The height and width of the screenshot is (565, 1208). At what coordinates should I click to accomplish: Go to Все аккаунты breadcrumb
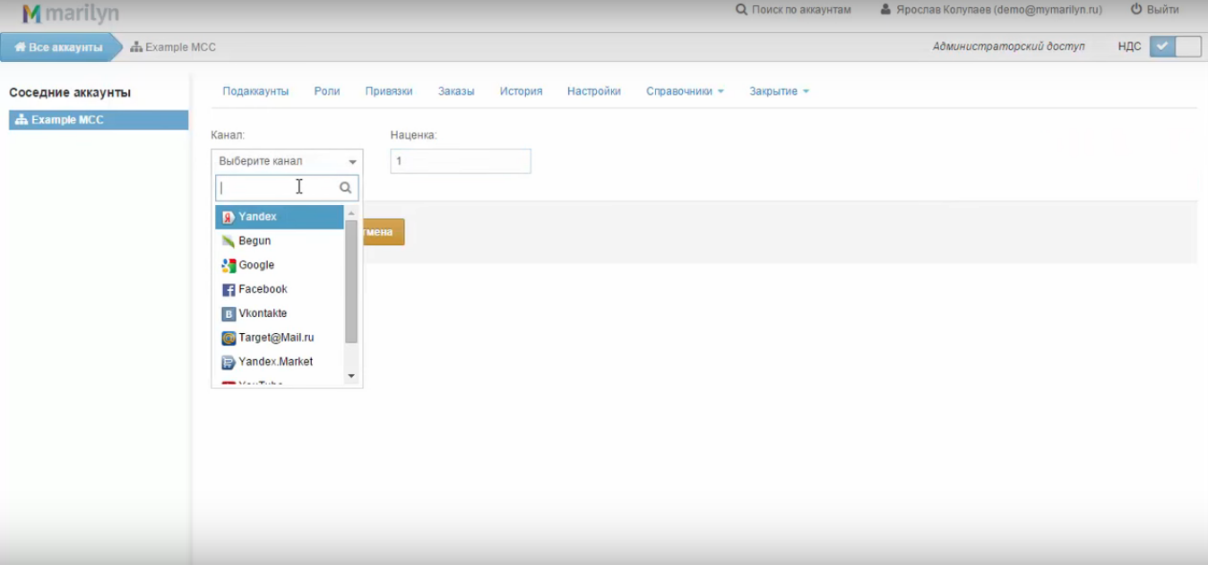coord(58,47)
